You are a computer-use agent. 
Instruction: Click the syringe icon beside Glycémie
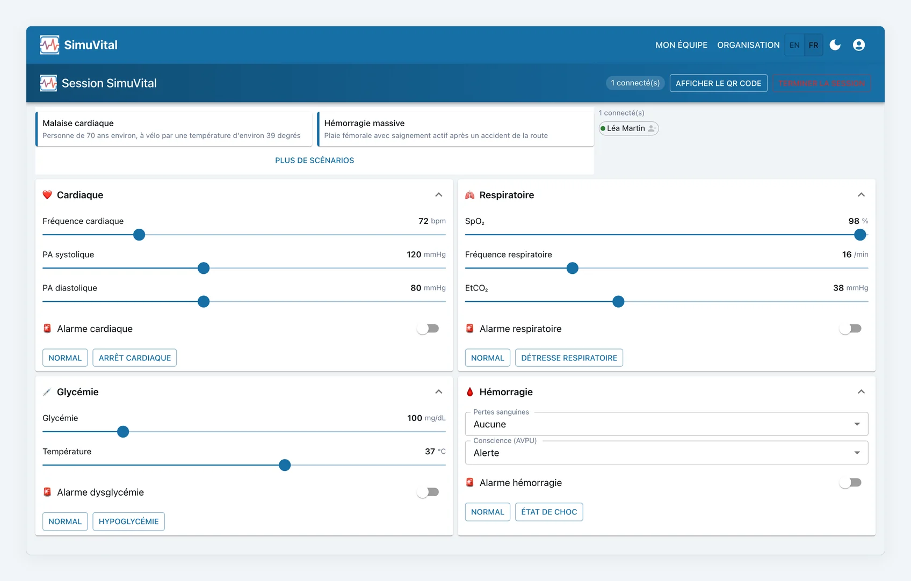[x=47, y=392]
